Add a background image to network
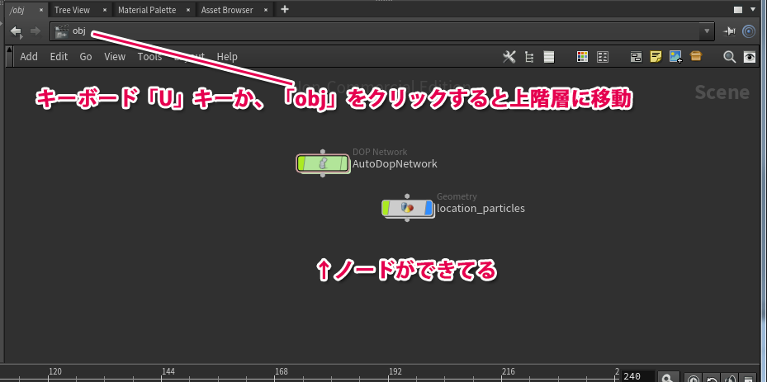The height and width of the screenshot is (382, 767). click(x=676, y=57)
